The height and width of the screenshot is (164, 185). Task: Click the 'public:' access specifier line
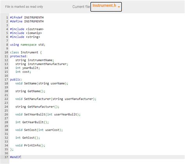pos(16,79)
